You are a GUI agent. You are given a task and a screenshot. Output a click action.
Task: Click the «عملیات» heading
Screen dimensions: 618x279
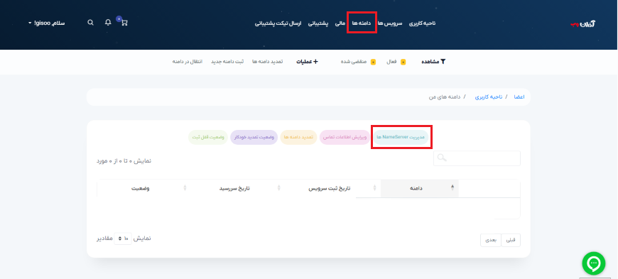point(307,62)
